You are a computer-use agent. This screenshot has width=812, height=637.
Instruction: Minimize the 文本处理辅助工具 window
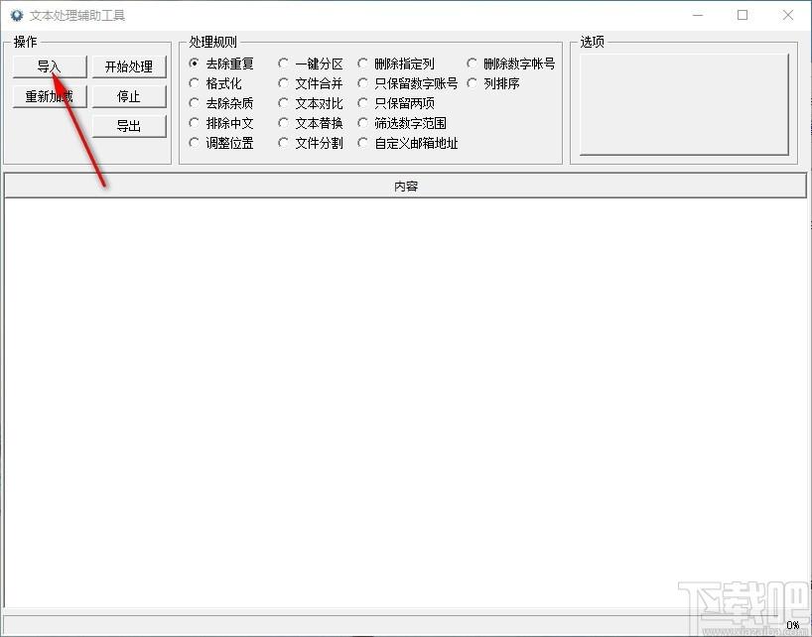698,15
